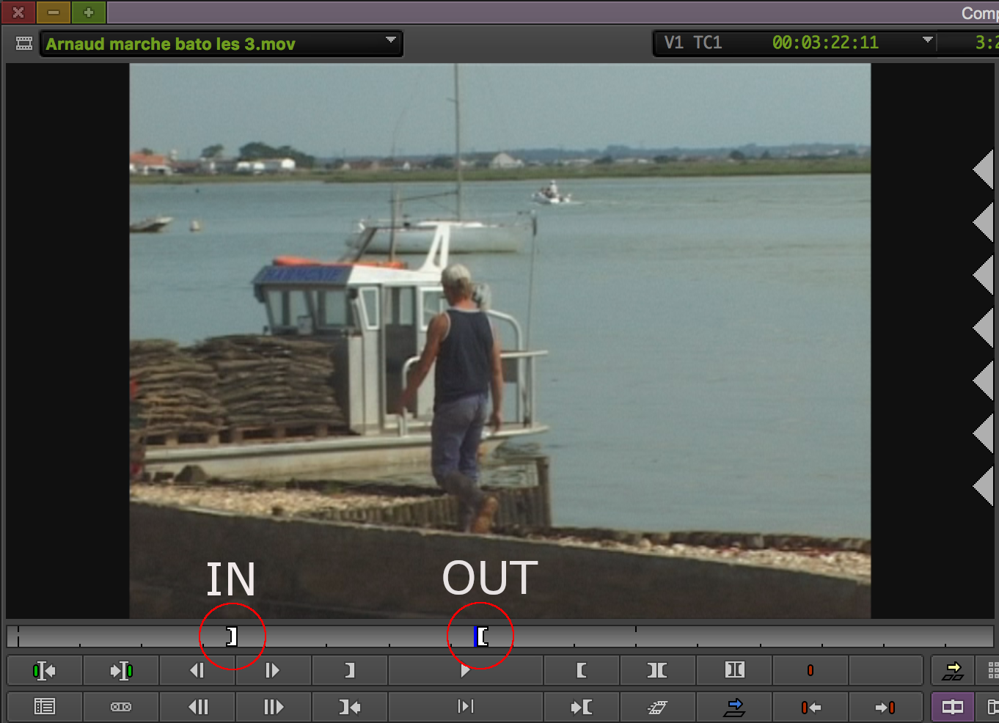Click the Rewind to previous edit button
This screenshot has width=999, height=723.
pyautogui.click(x=45, y=670)
